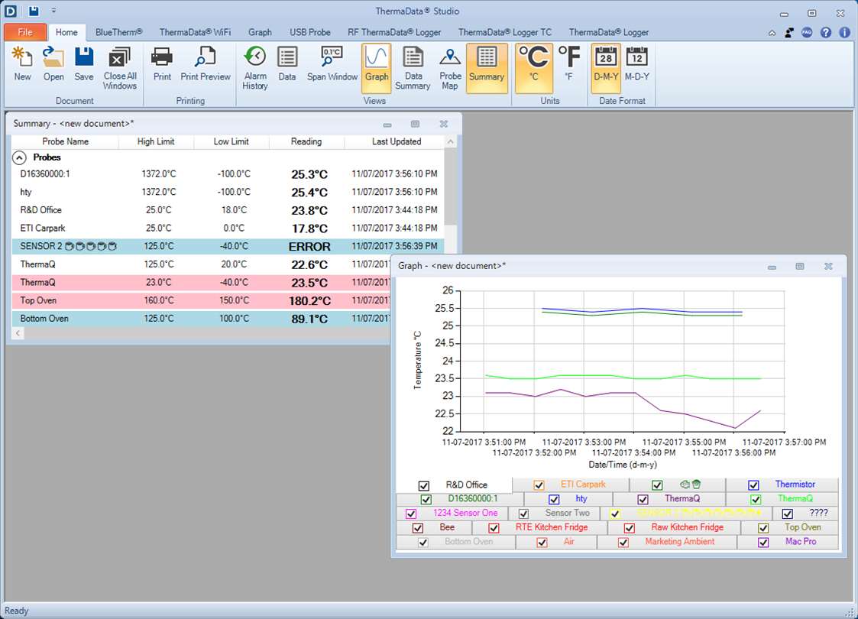
Task: Toggle Mac Pro series checkbox
Action: coord(763,542)
